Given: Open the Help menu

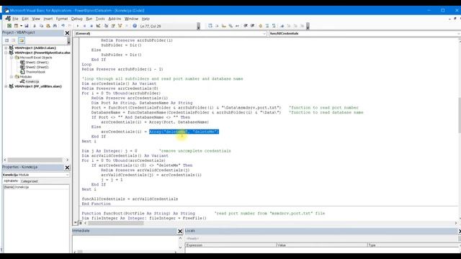Looking at the screenshot, I should coord(146,19).
